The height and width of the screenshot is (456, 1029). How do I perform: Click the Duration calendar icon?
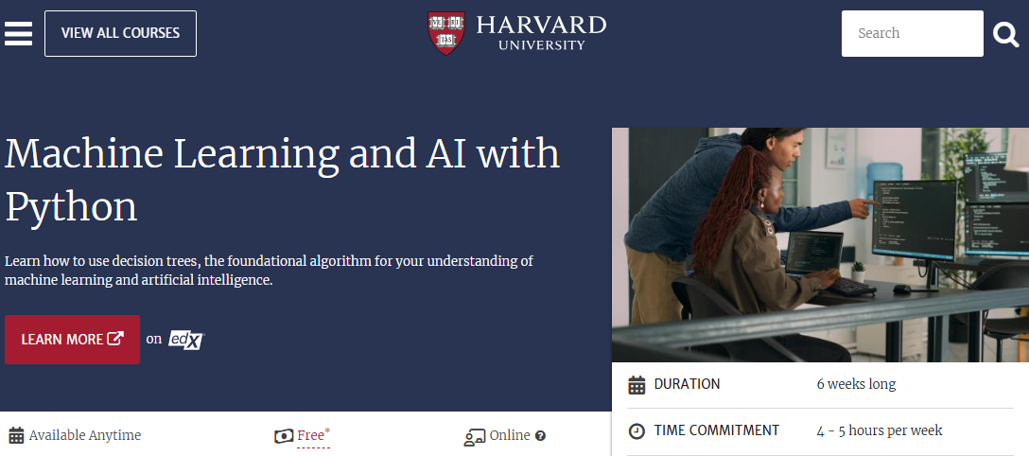(x=637, y=385)
